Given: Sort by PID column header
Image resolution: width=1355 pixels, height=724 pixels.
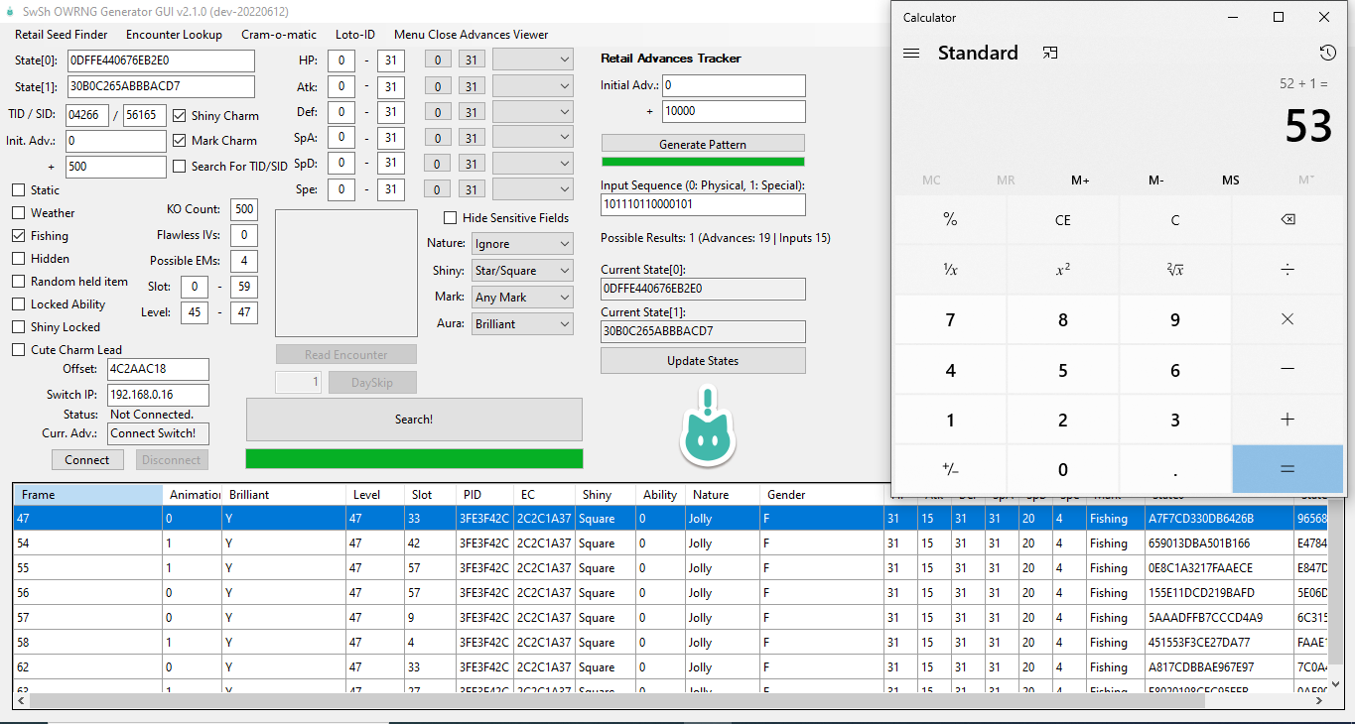Looking at the screenshot, I should 484,495.
